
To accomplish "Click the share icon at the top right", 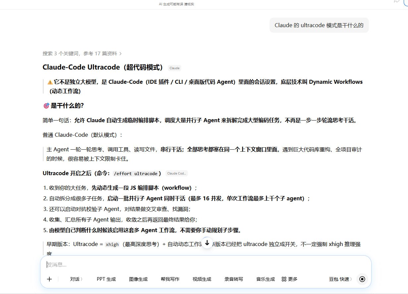I will [397, 1].
